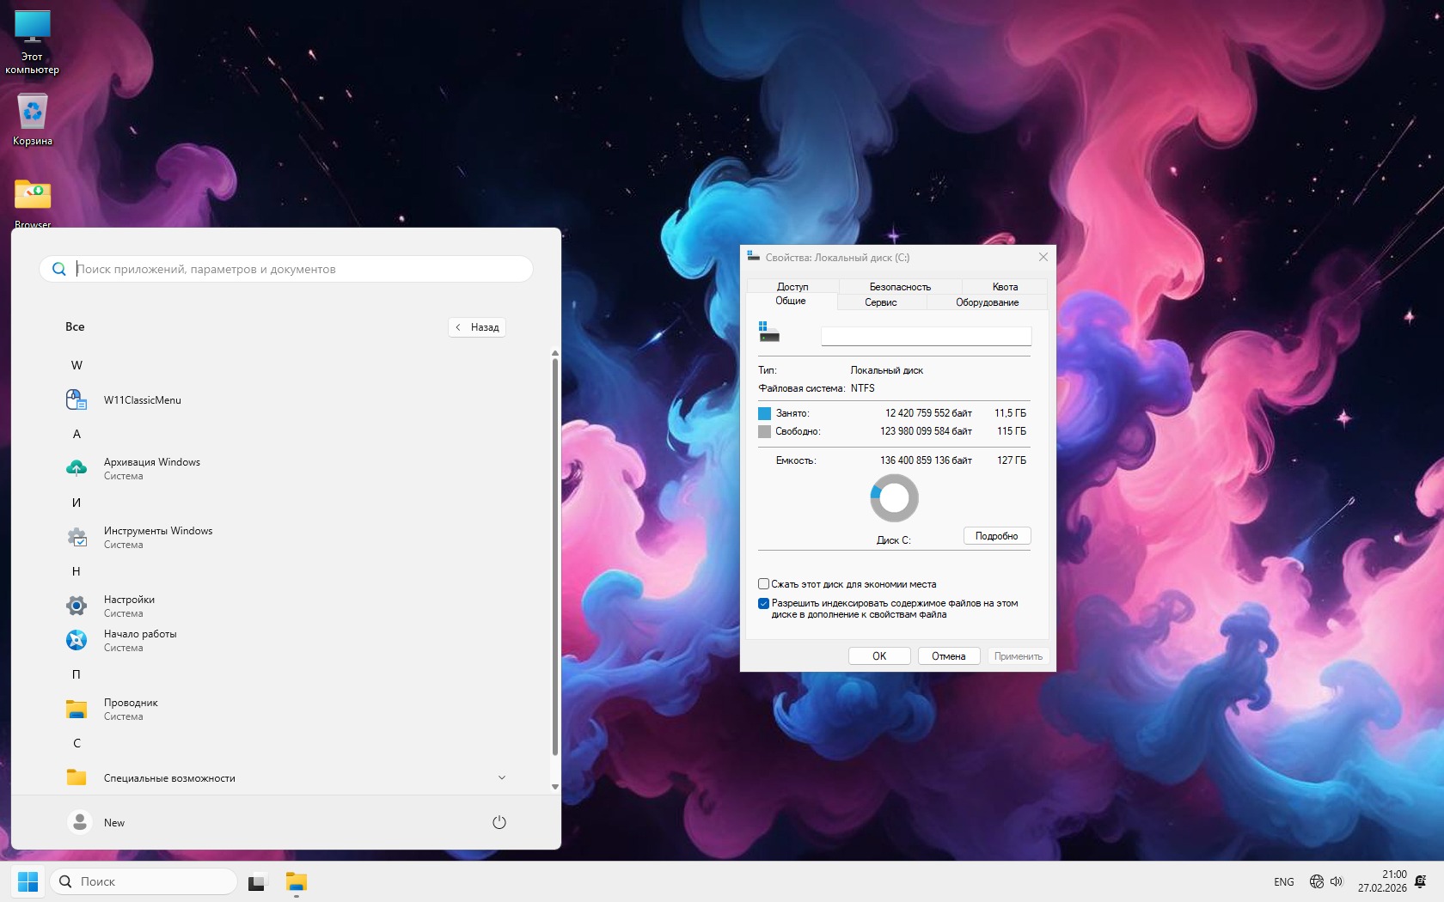Open the Оборудование tab

pos(987,302)
